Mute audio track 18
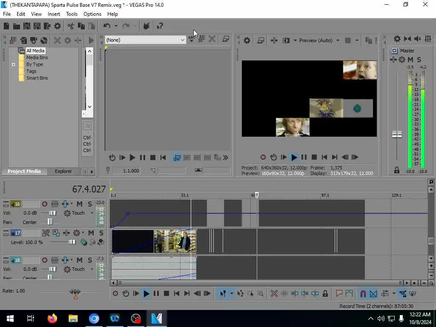Viewport: 436px width, 327px height. [x=80, y=260]
